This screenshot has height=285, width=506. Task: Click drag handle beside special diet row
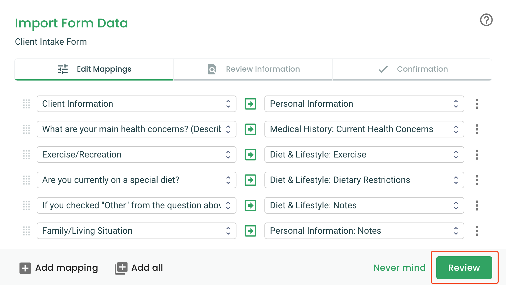26,180
